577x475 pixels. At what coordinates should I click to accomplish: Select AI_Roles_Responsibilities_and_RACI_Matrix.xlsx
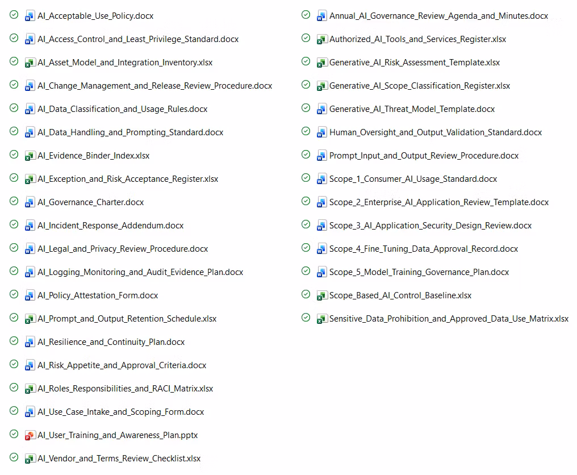[x=126, y=389]
